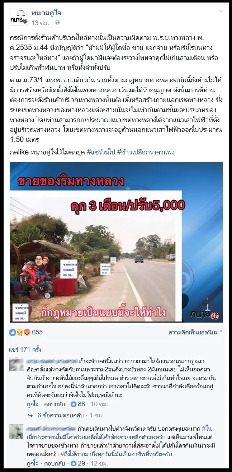Click the angry reaction icon beside 655
Image resolution: width=232 pixels, height=472 pixels.
tap(26, 332)
